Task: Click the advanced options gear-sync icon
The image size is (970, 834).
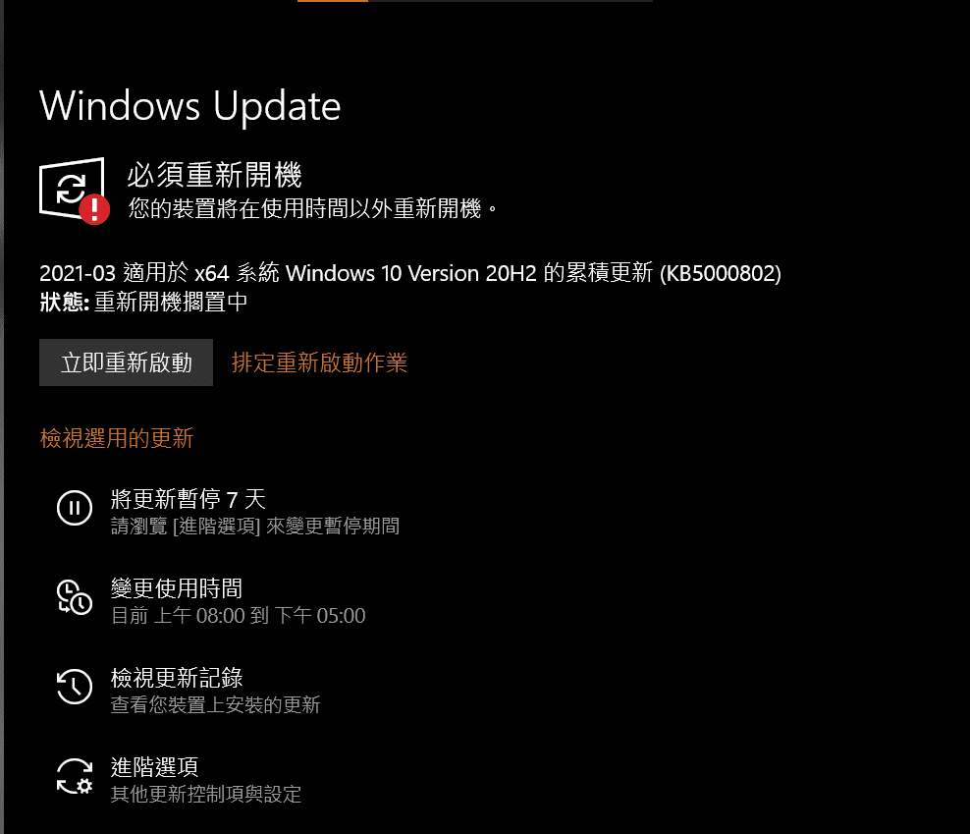Action: (75, 776)
